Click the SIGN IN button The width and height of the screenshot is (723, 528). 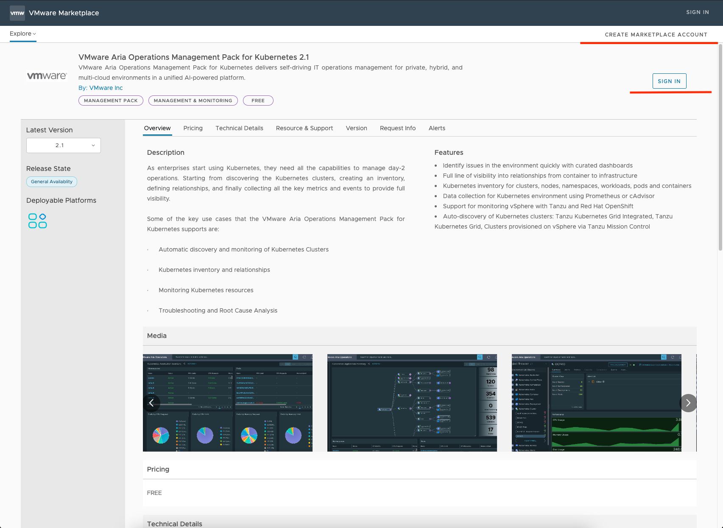(669, 81)
